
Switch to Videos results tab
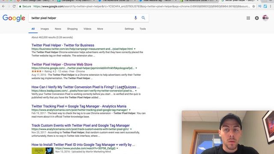pyautogui.click(x=87, y=29)
